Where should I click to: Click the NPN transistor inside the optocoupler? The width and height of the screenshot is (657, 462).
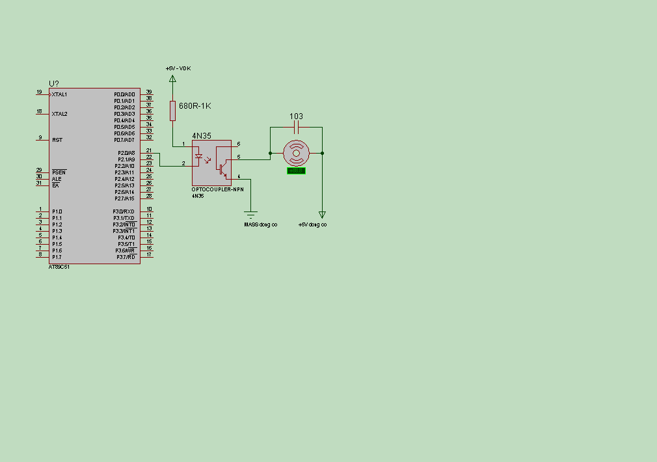coord(222,168)
